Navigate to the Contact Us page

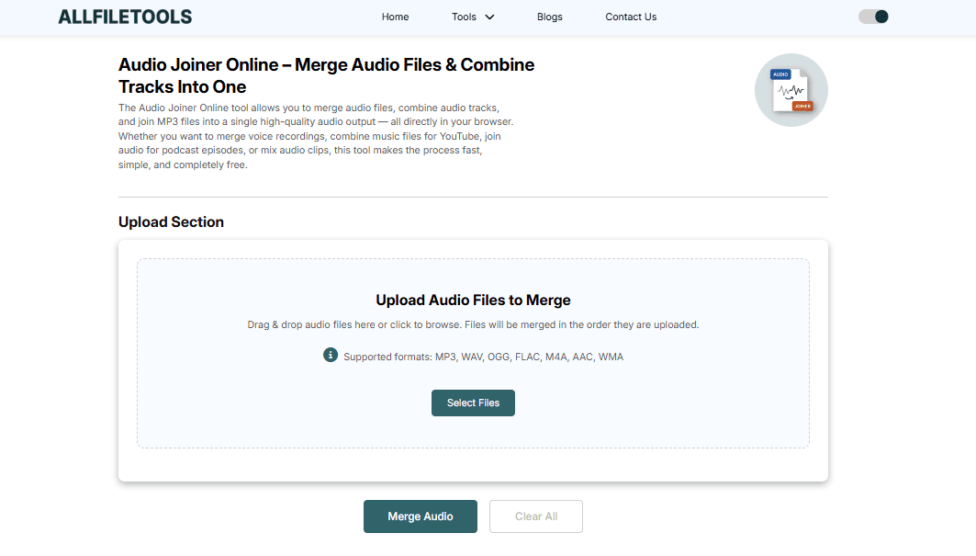tap(631, 17)
